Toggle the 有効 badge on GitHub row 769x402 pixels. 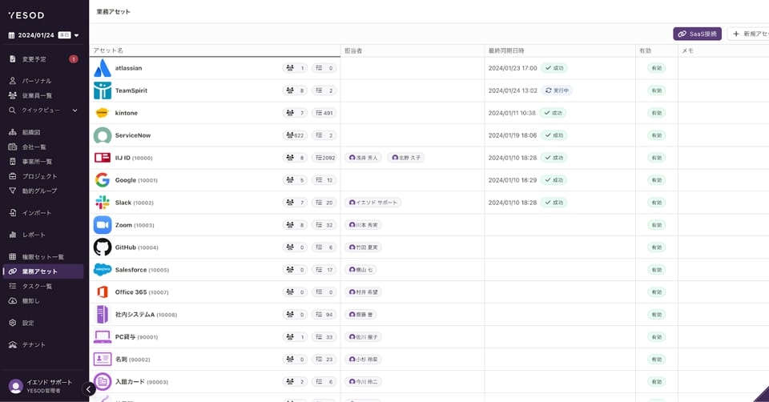656,247
